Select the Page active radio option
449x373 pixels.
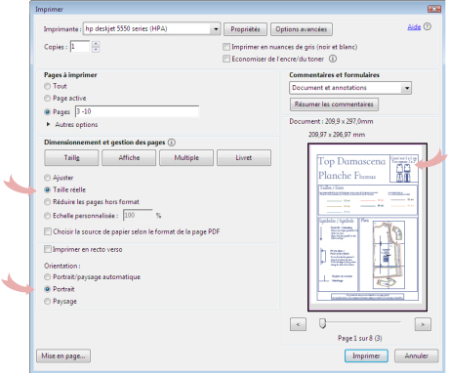click(48, 99)
